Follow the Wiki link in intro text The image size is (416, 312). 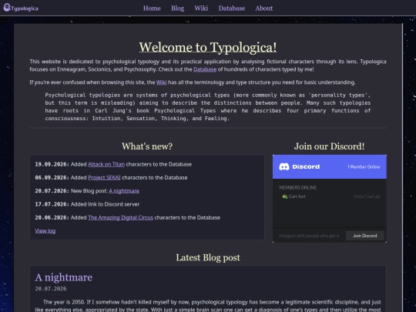[x=161, y=82]
